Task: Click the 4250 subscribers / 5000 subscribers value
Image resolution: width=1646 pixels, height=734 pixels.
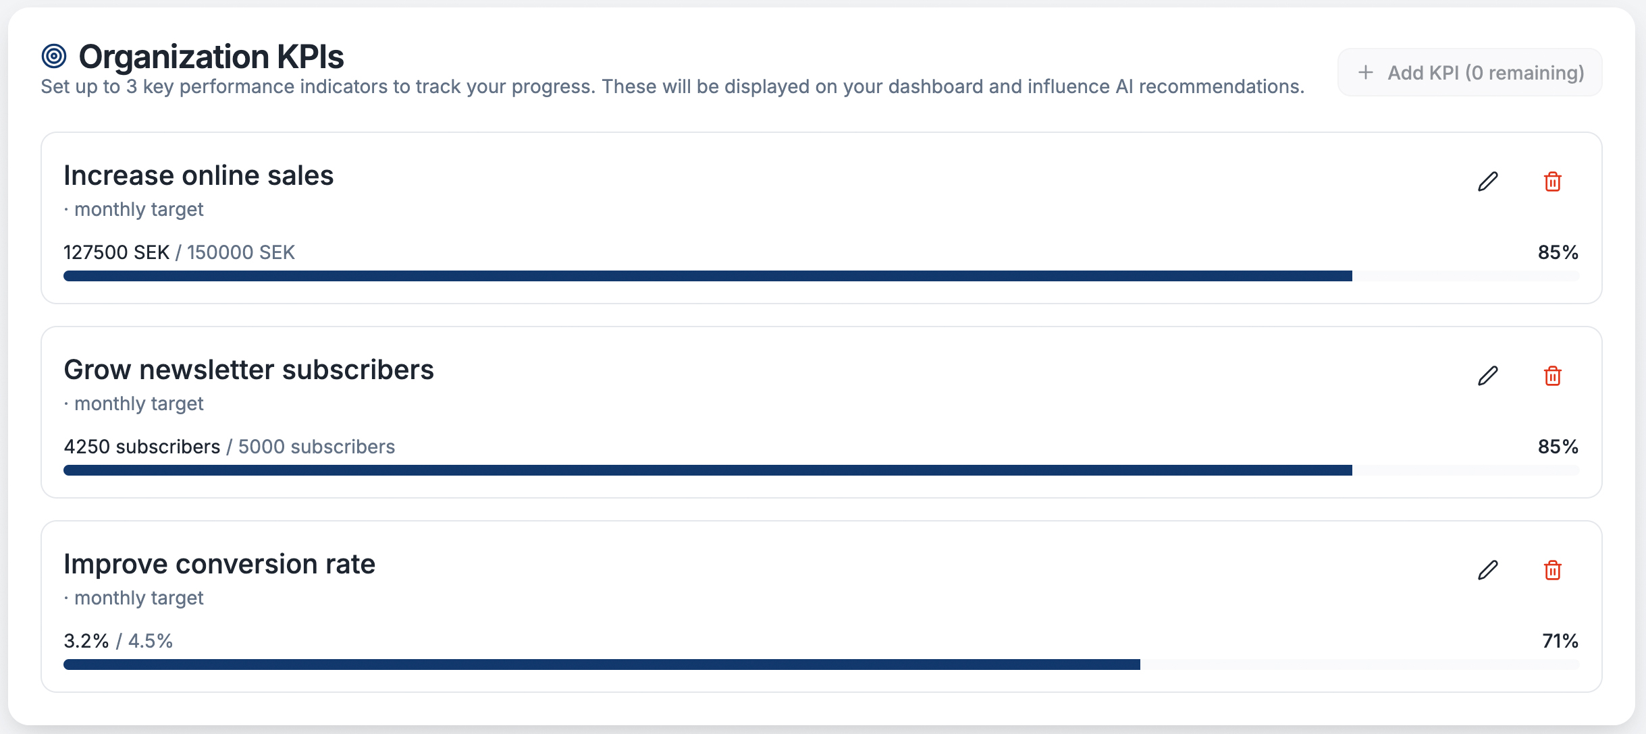Action: pos(229,447)
